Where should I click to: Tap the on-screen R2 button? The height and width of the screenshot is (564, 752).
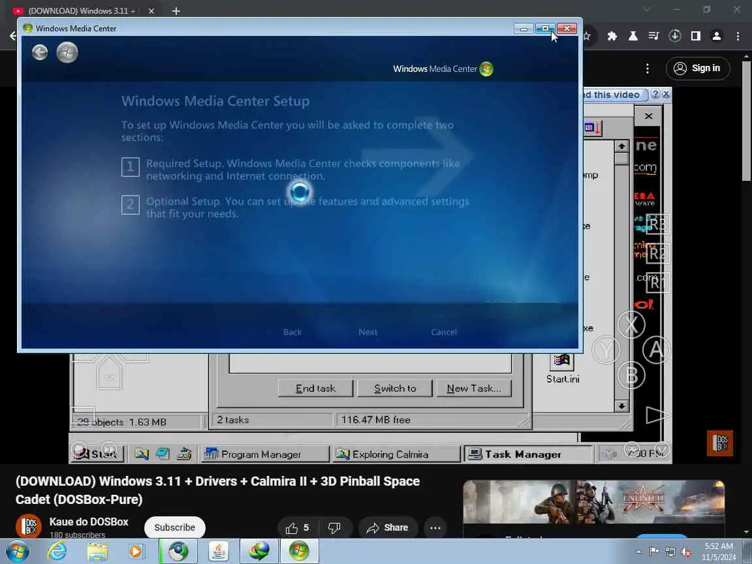(657, 253)
